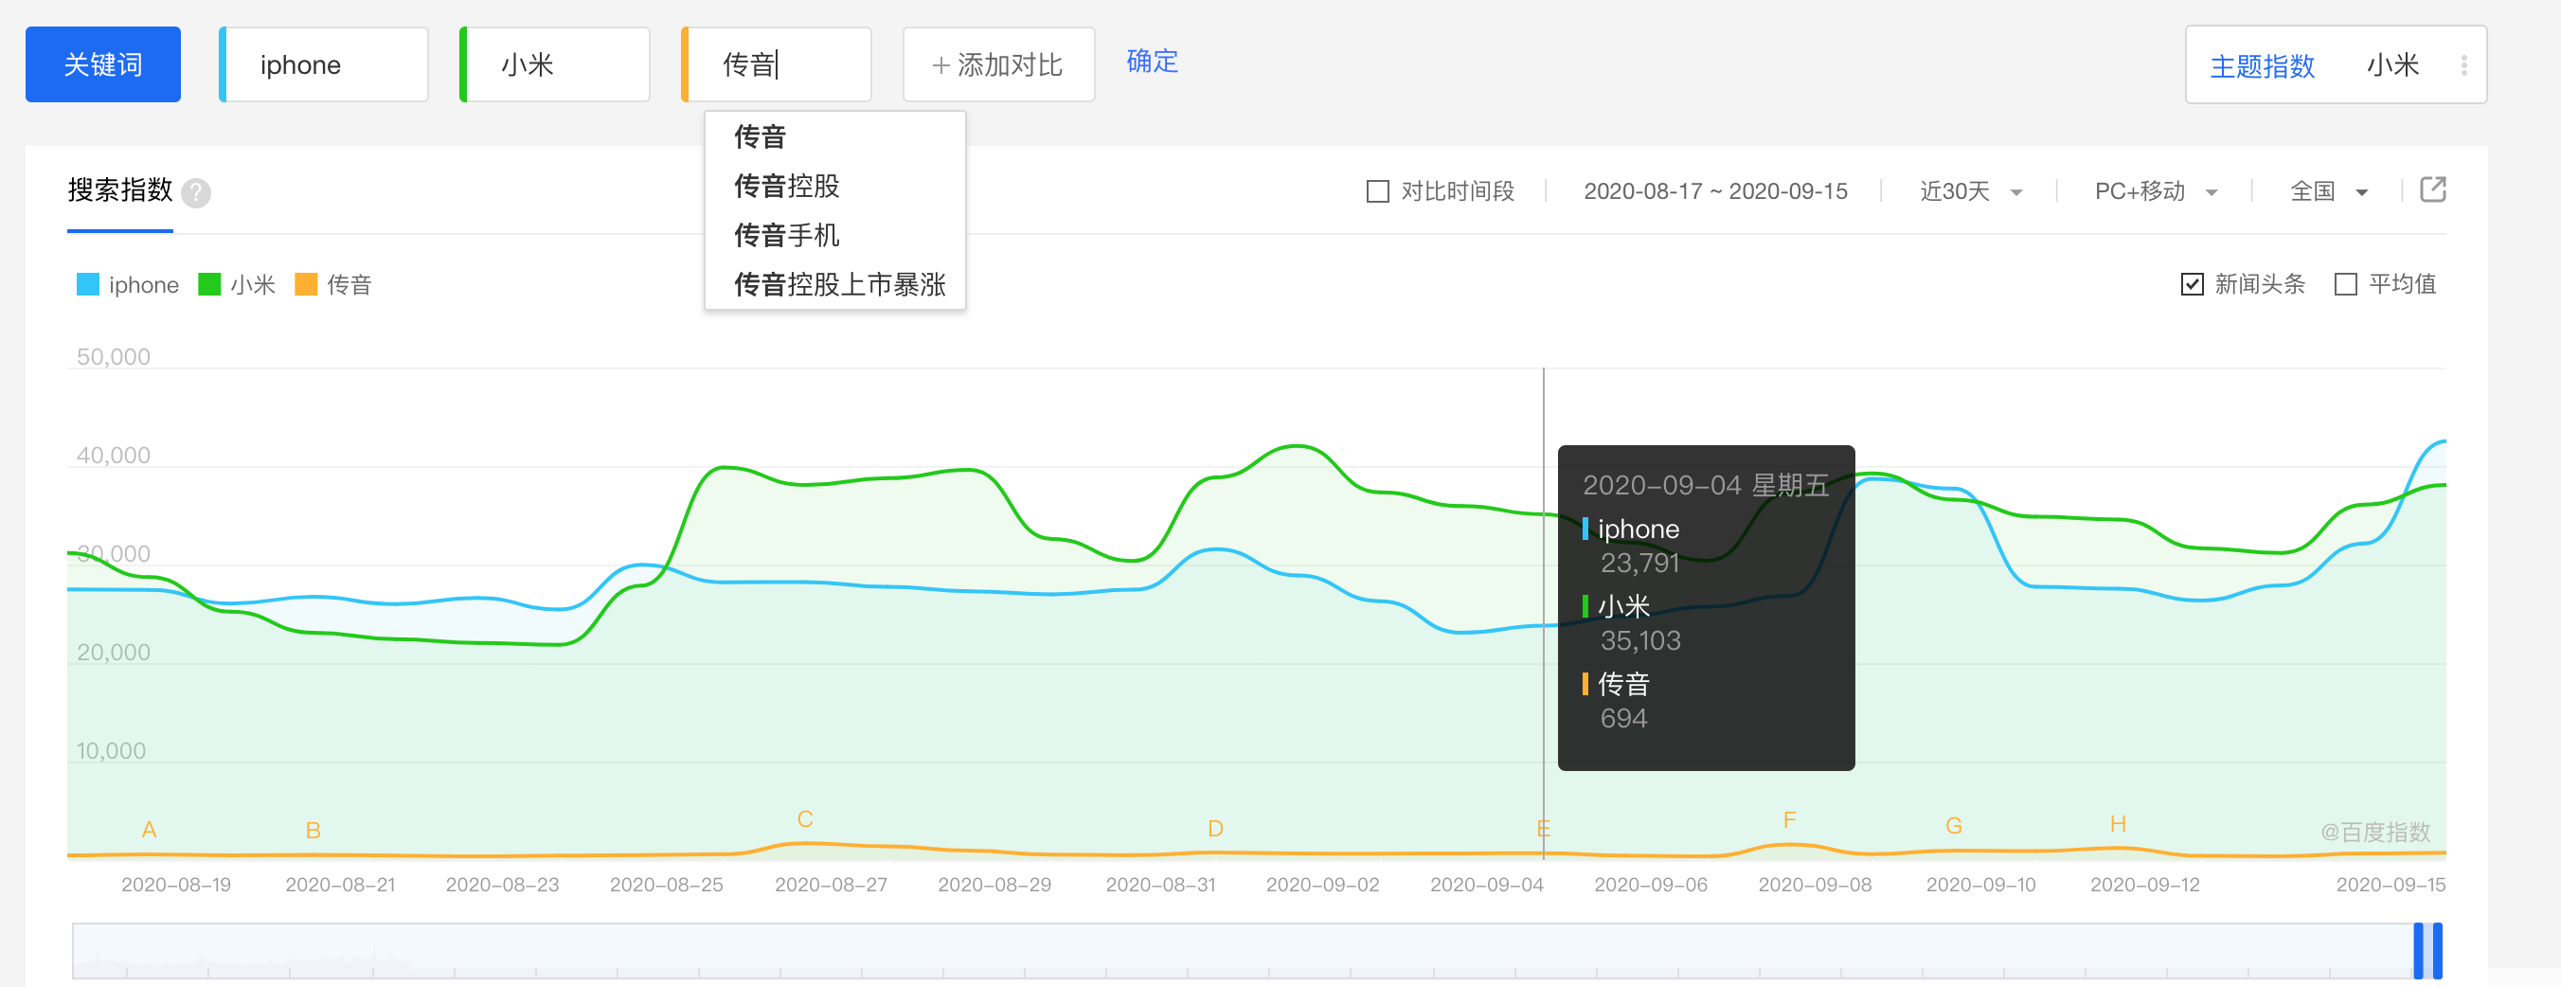Open the 全国 region dropdown
The image size is (2561, 987).
pyautogui.click(x=2325, y=190)
